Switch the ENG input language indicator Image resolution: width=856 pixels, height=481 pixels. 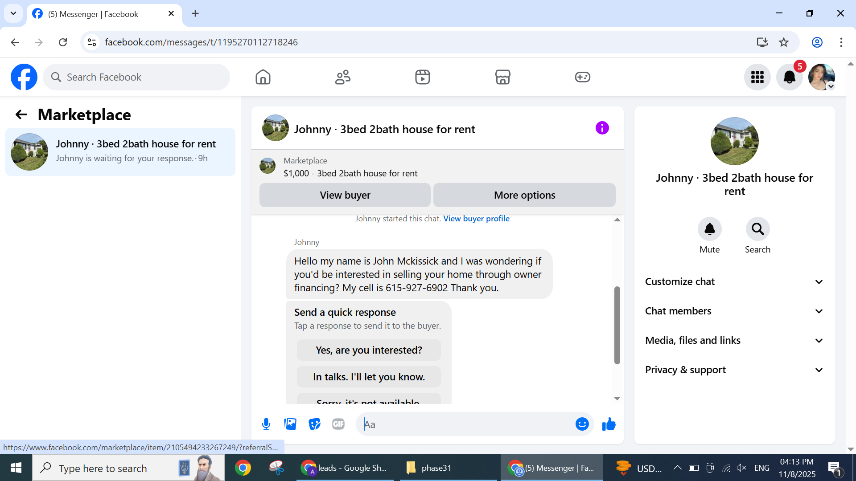tap(761, 468)
